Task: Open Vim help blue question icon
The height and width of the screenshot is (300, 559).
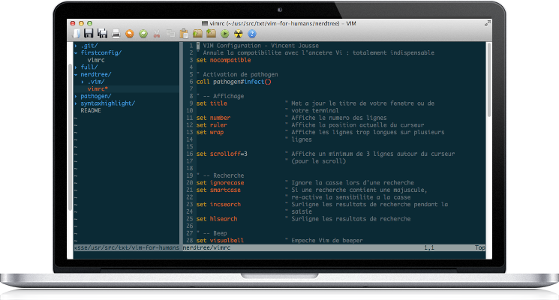Action: click(251, 34)
